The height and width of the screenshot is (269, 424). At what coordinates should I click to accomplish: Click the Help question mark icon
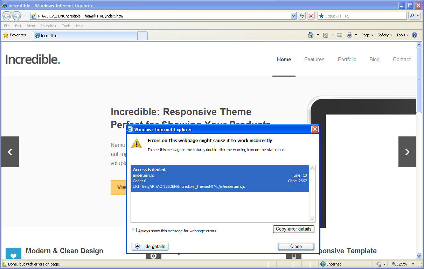pos(414,35)
